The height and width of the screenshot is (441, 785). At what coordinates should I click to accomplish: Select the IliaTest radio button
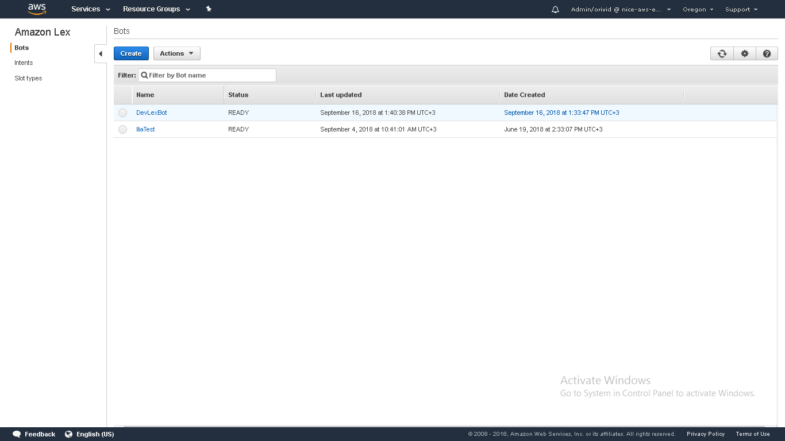point(122,129)
